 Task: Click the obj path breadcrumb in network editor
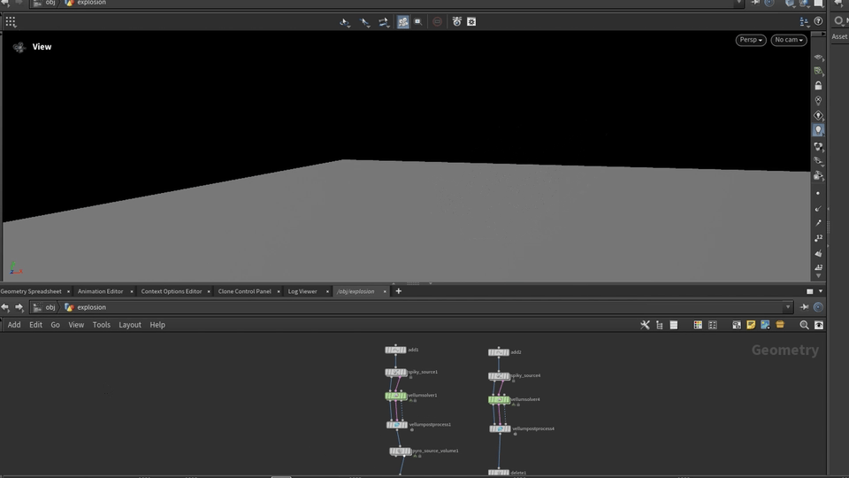(x=50, y=307)
